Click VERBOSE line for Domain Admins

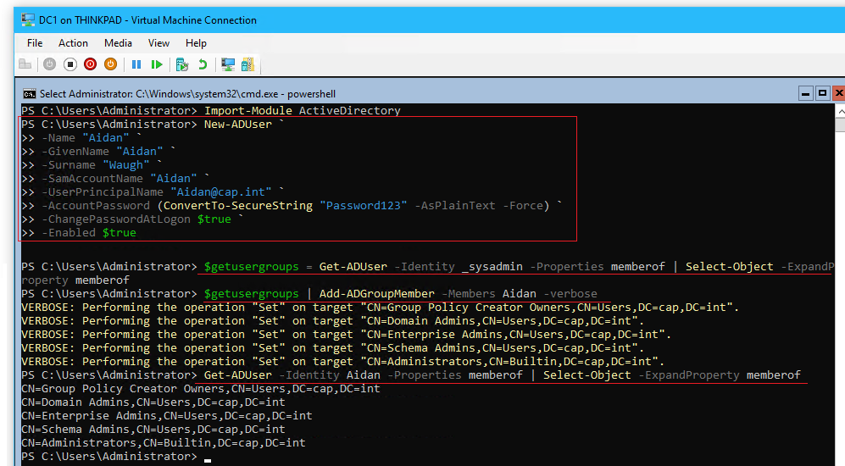(332, 320)
